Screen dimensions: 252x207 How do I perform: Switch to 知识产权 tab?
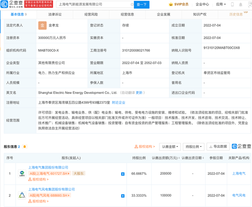200,15
